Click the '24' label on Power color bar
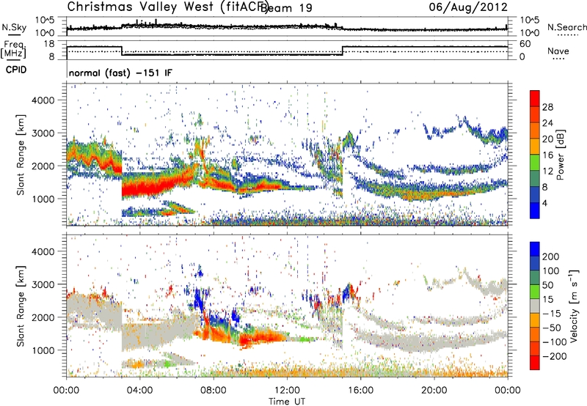This screenshot has height=406, width=587. pos(547,123)
